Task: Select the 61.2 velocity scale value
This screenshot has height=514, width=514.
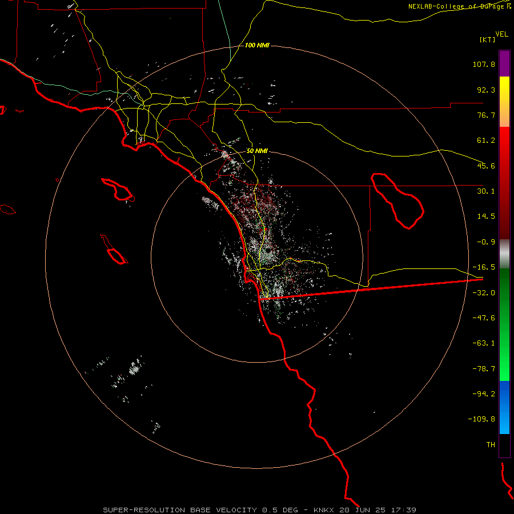Action: (486, 140)
